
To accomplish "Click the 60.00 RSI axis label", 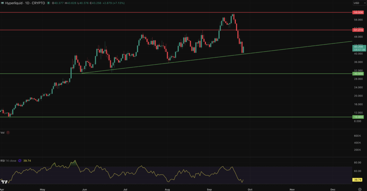I will [x=358, y=171].
